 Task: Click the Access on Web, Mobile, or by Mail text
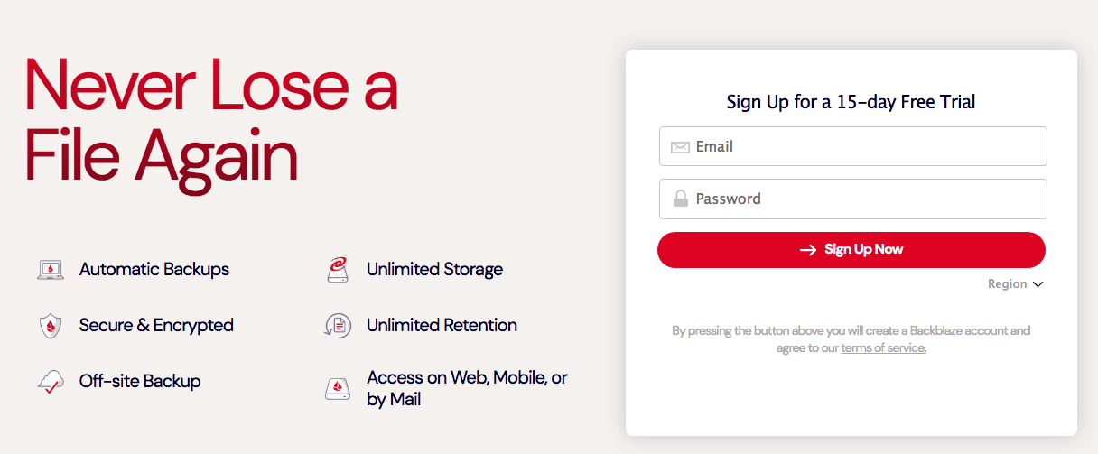[467, 388]
